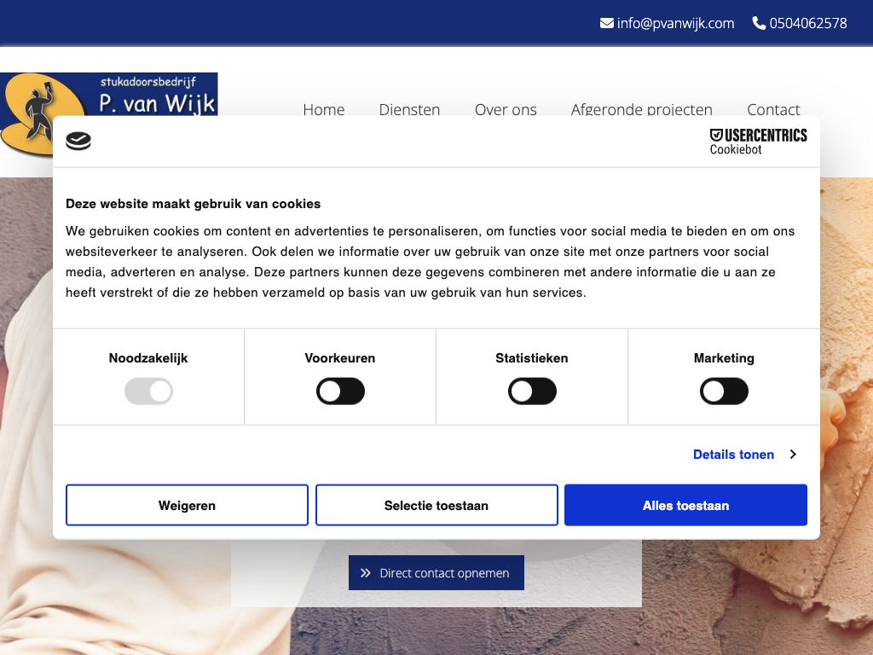Switch on the Marketing cookies toggle
873x655 pixels.
pyautogui.click(x=724, y=391)
